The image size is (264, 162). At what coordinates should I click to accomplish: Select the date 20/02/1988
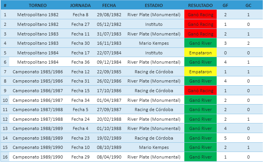pyautogui.click(x=109, y=119)
